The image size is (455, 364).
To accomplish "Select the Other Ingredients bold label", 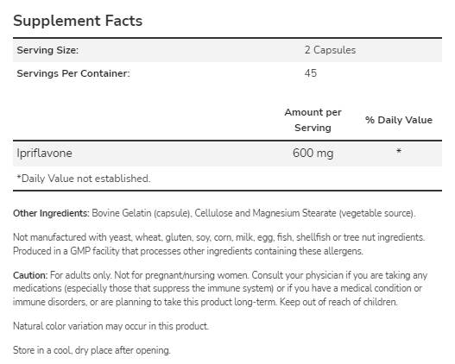I will [51, 213].
